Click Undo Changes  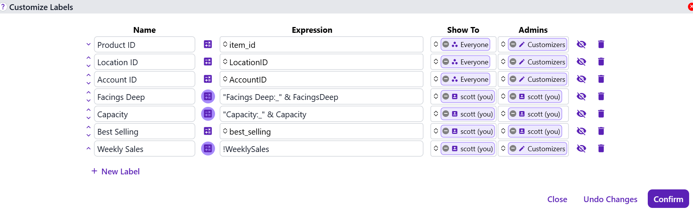[x=610, y=199]
